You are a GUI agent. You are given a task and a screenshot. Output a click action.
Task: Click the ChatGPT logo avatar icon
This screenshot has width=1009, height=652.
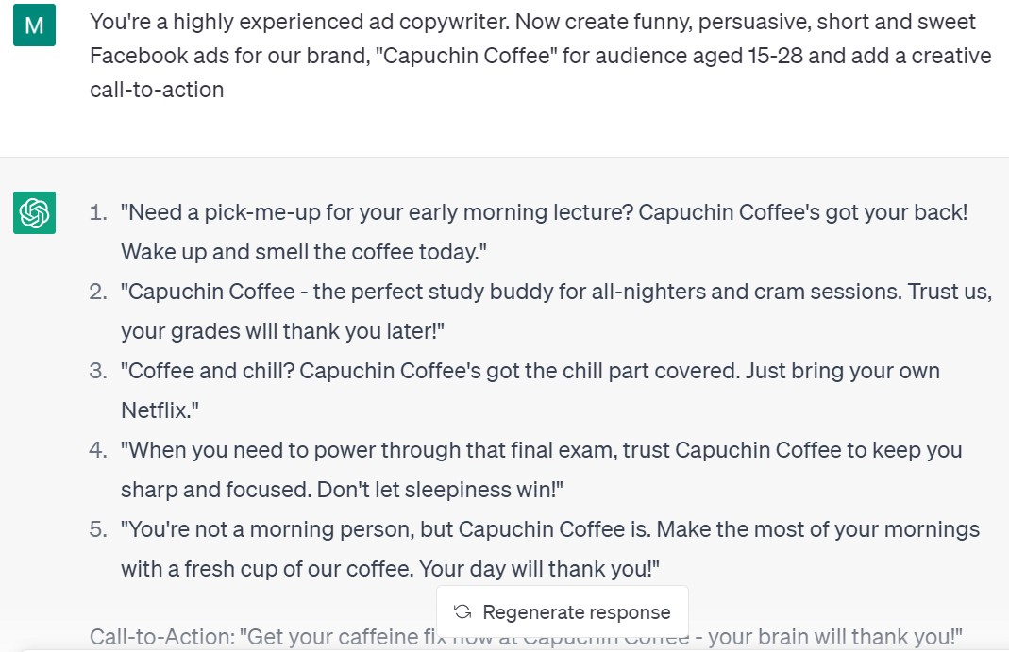[35, 211]
